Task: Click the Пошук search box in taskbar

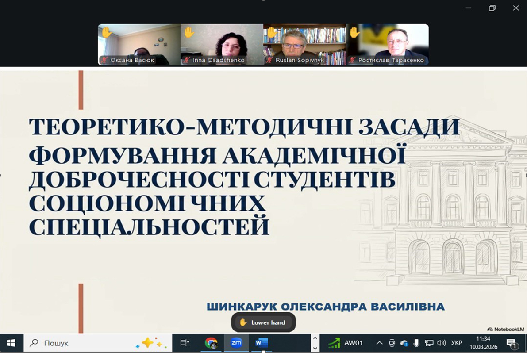Action: click(98, 343)
